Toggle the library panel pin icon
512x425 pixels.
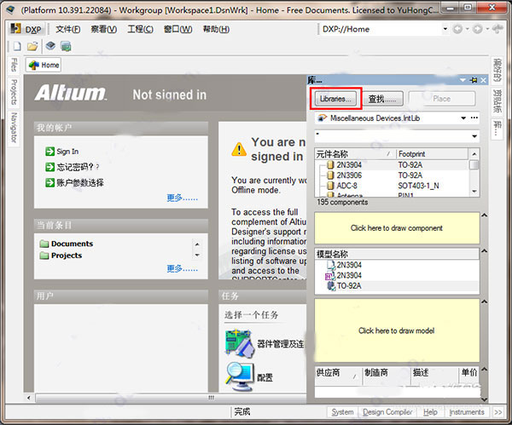[474, 80]
